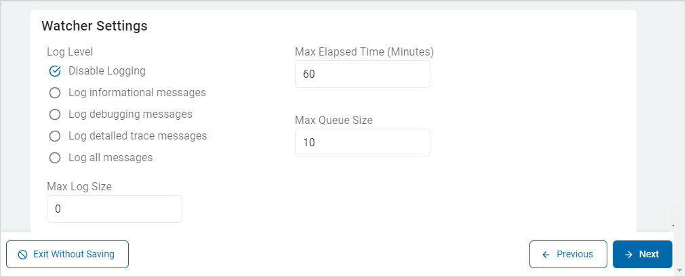The image size is (686, 277).
Task: Pick the Log detailed trace messages option
Action: point(56,136)
